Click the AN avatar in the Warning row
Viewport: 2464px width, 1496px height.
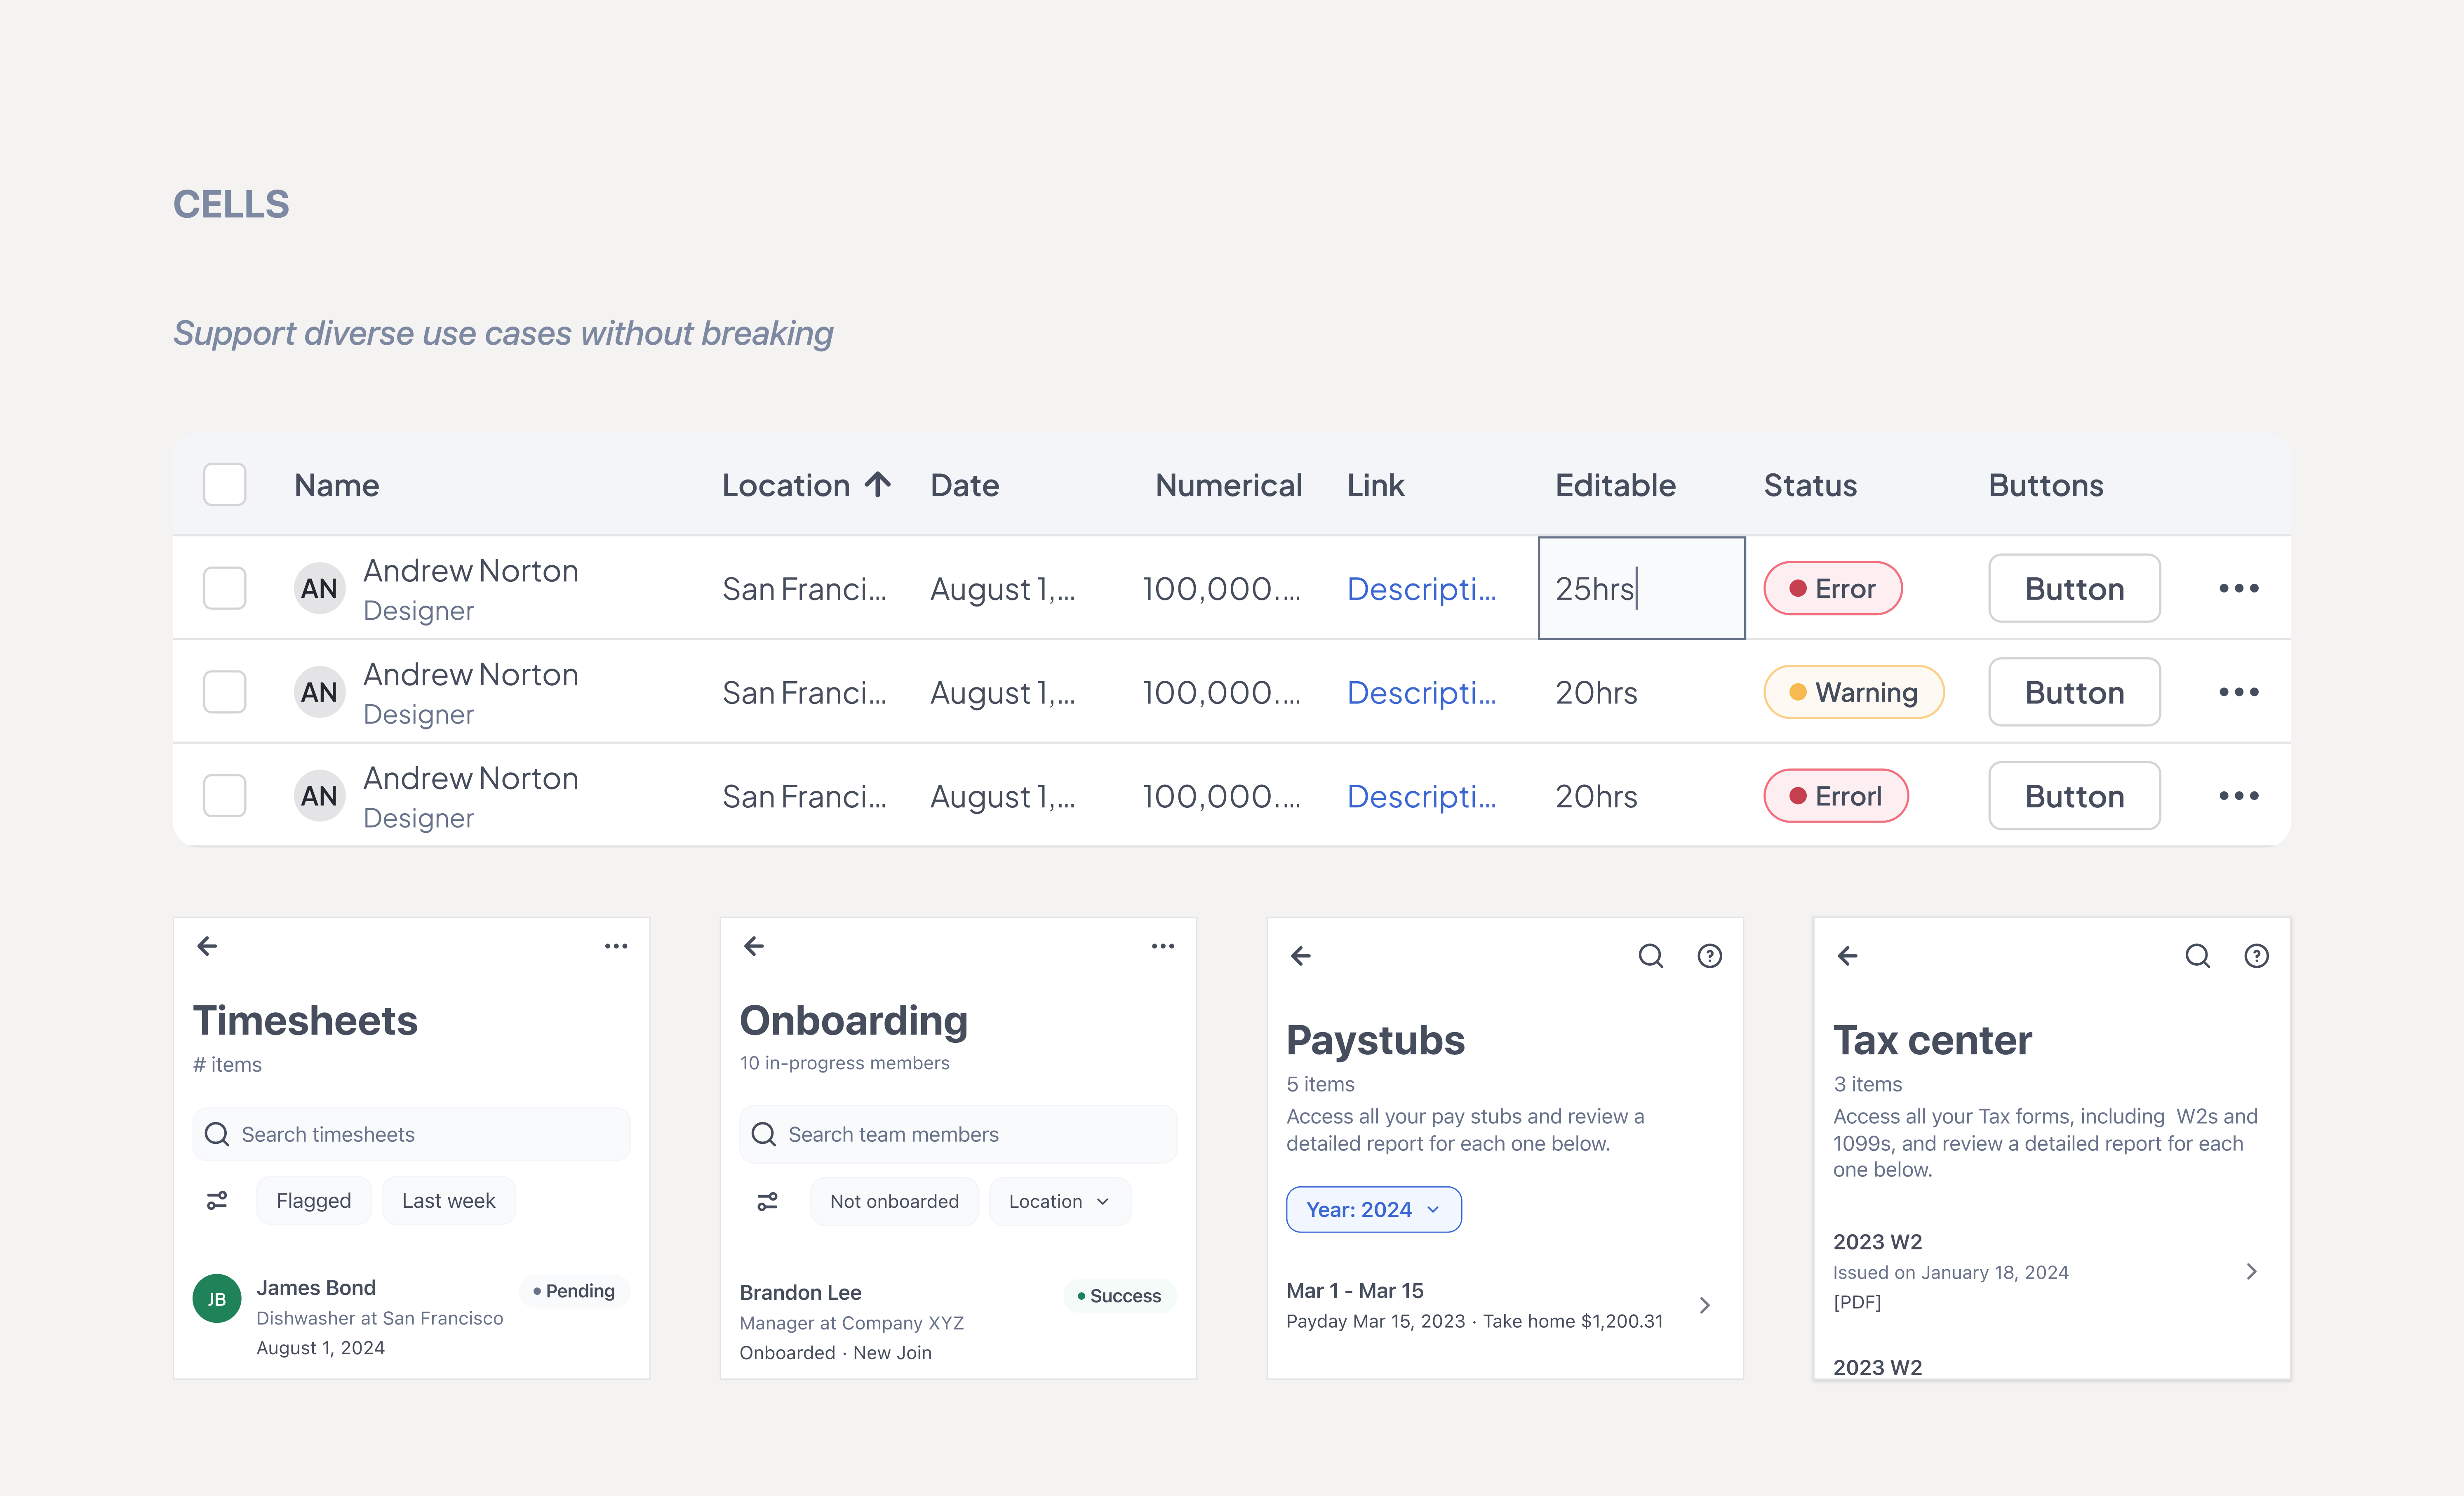point(319,692)
